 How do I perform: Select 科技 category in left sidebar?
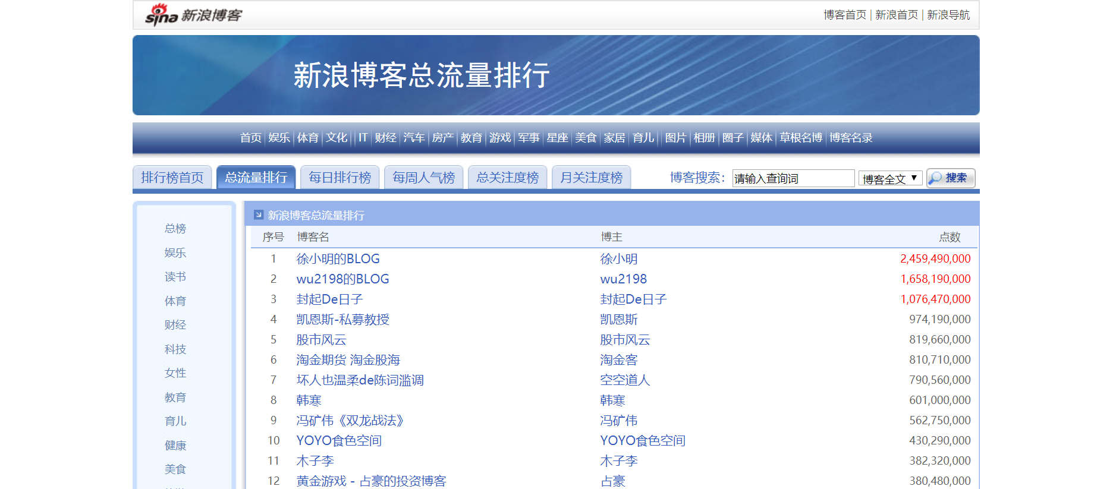pos(175,349)
